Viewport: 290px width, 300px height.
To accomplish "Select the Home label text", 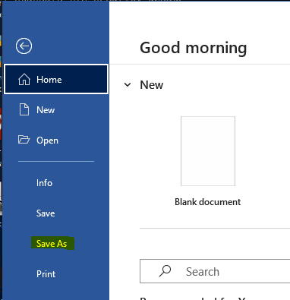I will [49, 80].
